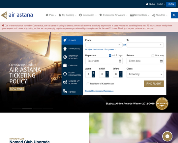Decrease Adult passenger count
The image size is (178, 143).
[x=93, y=76]
